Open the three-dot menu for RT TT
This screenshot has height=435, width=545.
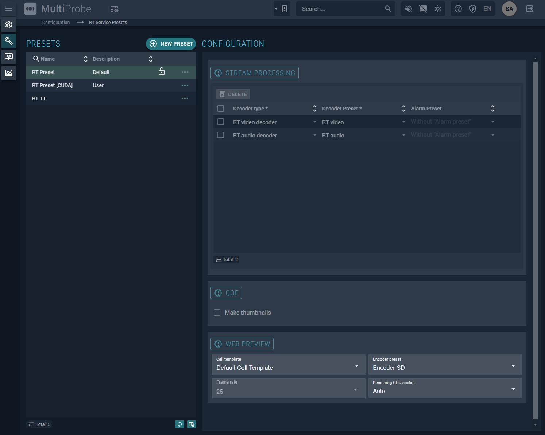[x=185, y=98]
